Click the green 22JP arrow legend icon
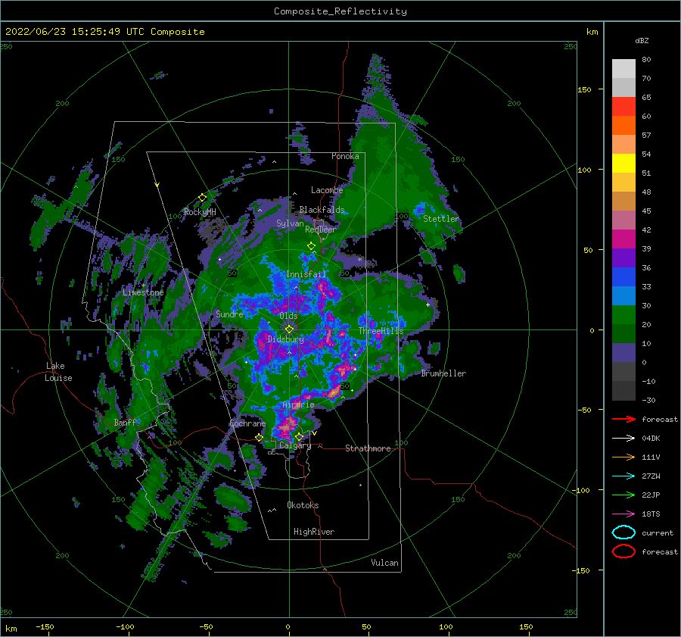 tap(623, 495)
